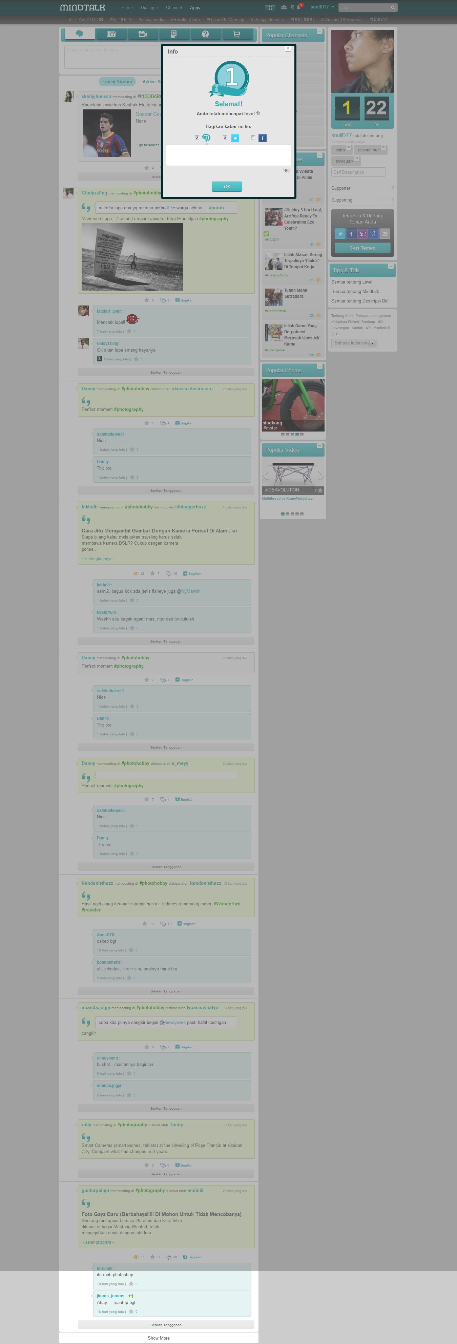Image resolution: width=457 pixels, height=1344 pixels.
Task: Select the article post tab
Action: 174,34
